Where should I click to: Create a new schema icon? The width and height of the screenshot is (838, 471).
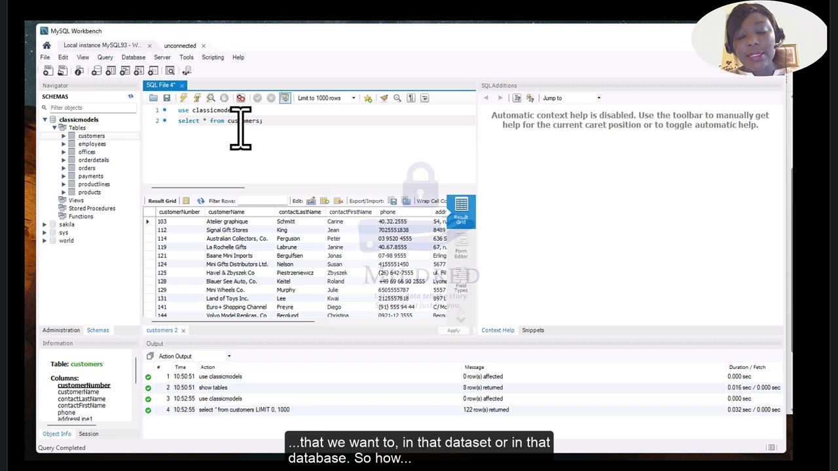96,71
